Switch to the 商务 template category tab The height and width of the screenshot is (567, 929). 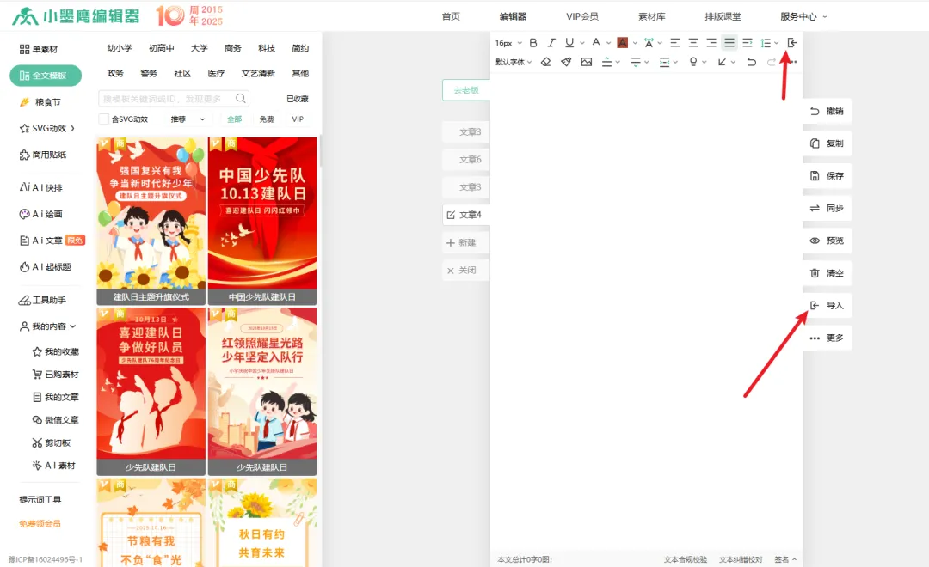tap(231, 49)
